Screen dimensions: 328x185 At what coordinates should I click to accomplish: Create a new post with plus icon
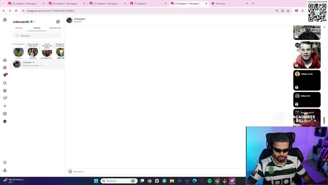point(5,106)
